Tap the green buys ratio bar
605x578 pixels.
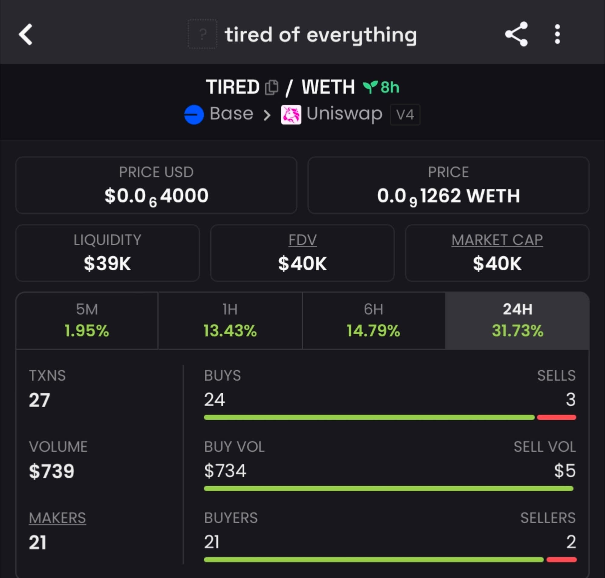pos(369,418)
